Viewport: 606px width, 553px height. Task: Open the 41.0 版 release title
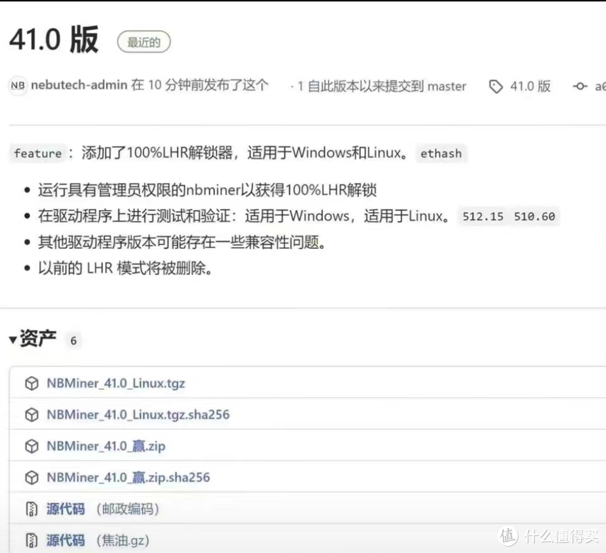pos(54,40)
